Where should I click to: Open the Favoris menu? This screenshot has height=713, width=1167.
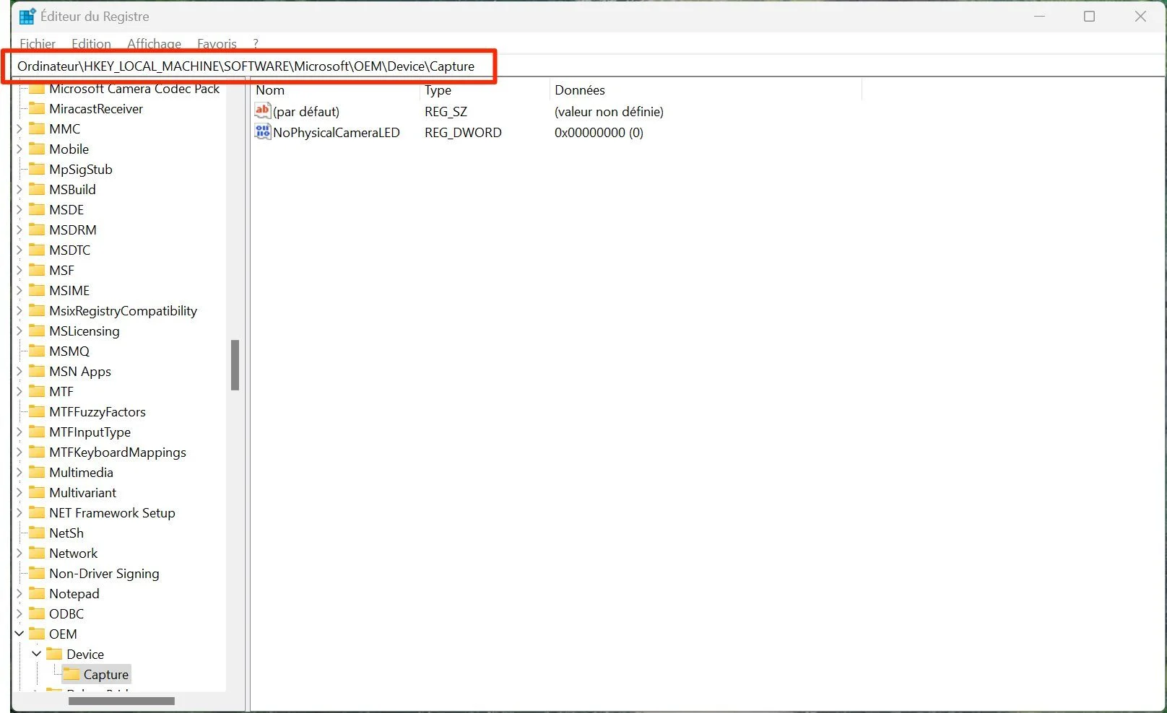(x=217, y=44)
